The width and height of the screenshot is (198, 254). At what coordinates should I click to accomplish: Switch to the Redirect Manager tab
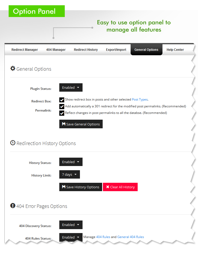click(x=25, y=50)
